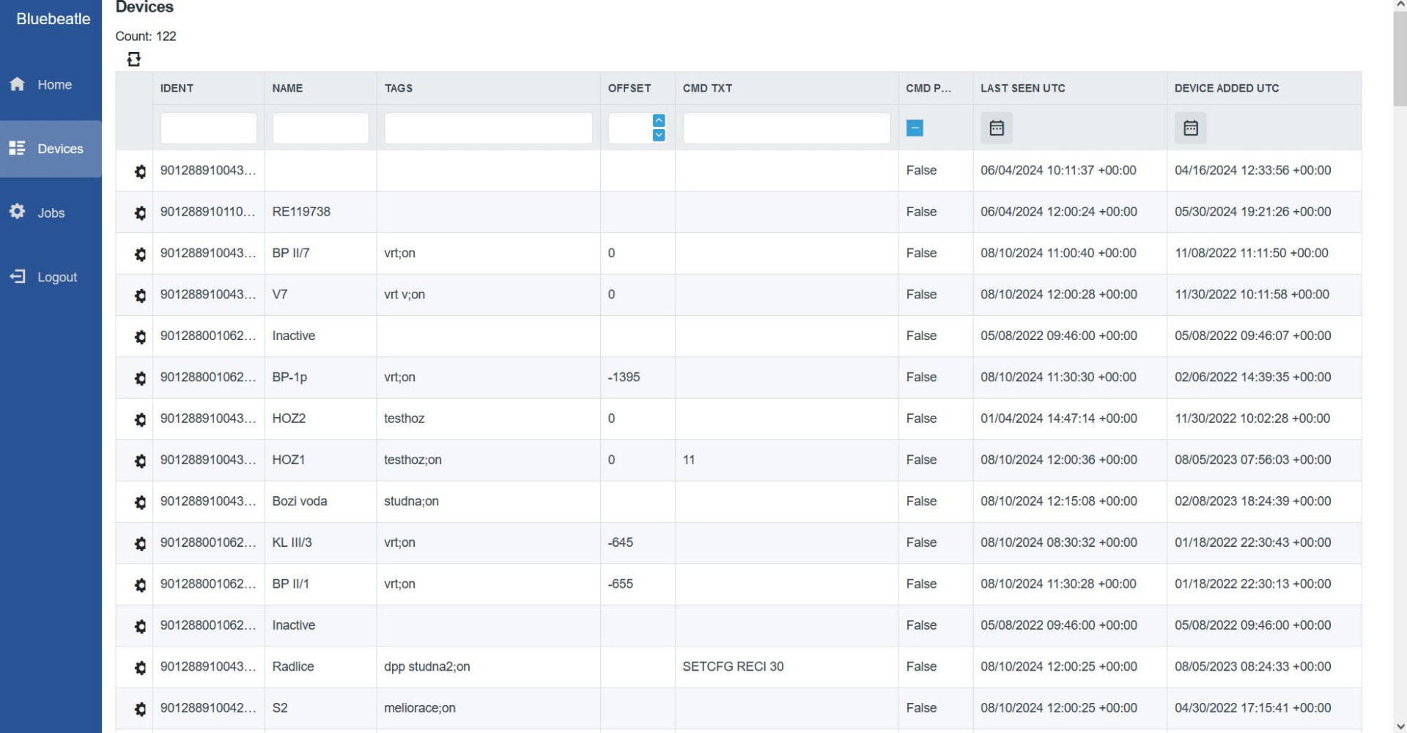Click the refresh icon below Count

point(133,59)
